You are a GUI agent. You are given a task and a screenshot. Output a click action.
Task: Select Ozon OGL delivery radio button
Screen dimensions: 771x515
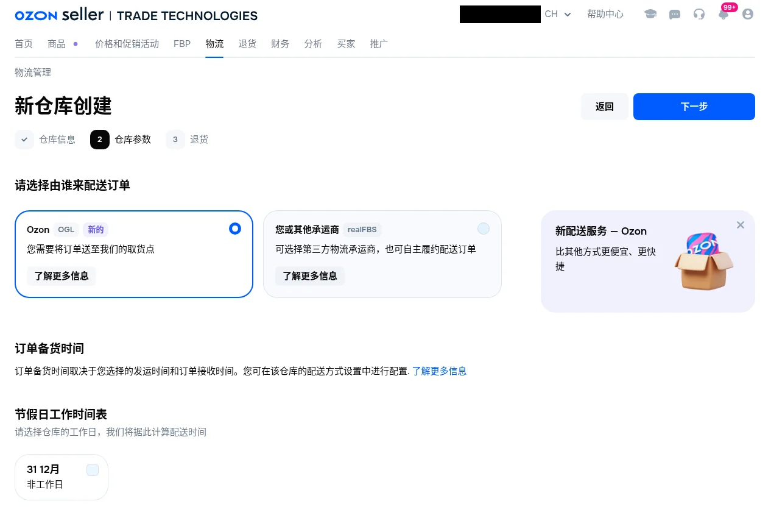coord(235,229)
